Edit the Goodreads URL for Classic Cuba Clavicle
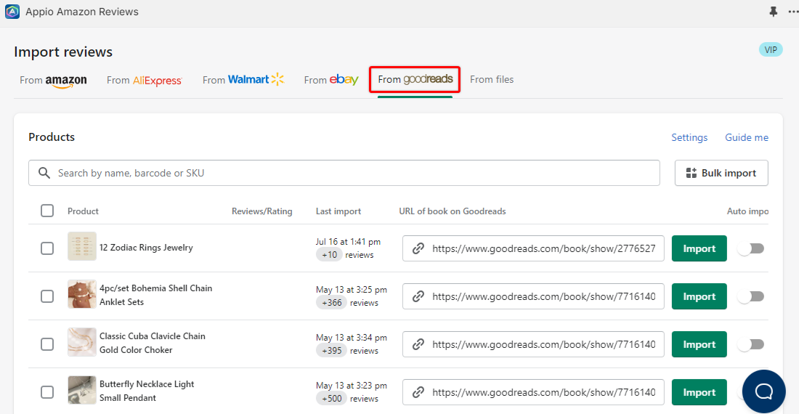 [533, 344]
